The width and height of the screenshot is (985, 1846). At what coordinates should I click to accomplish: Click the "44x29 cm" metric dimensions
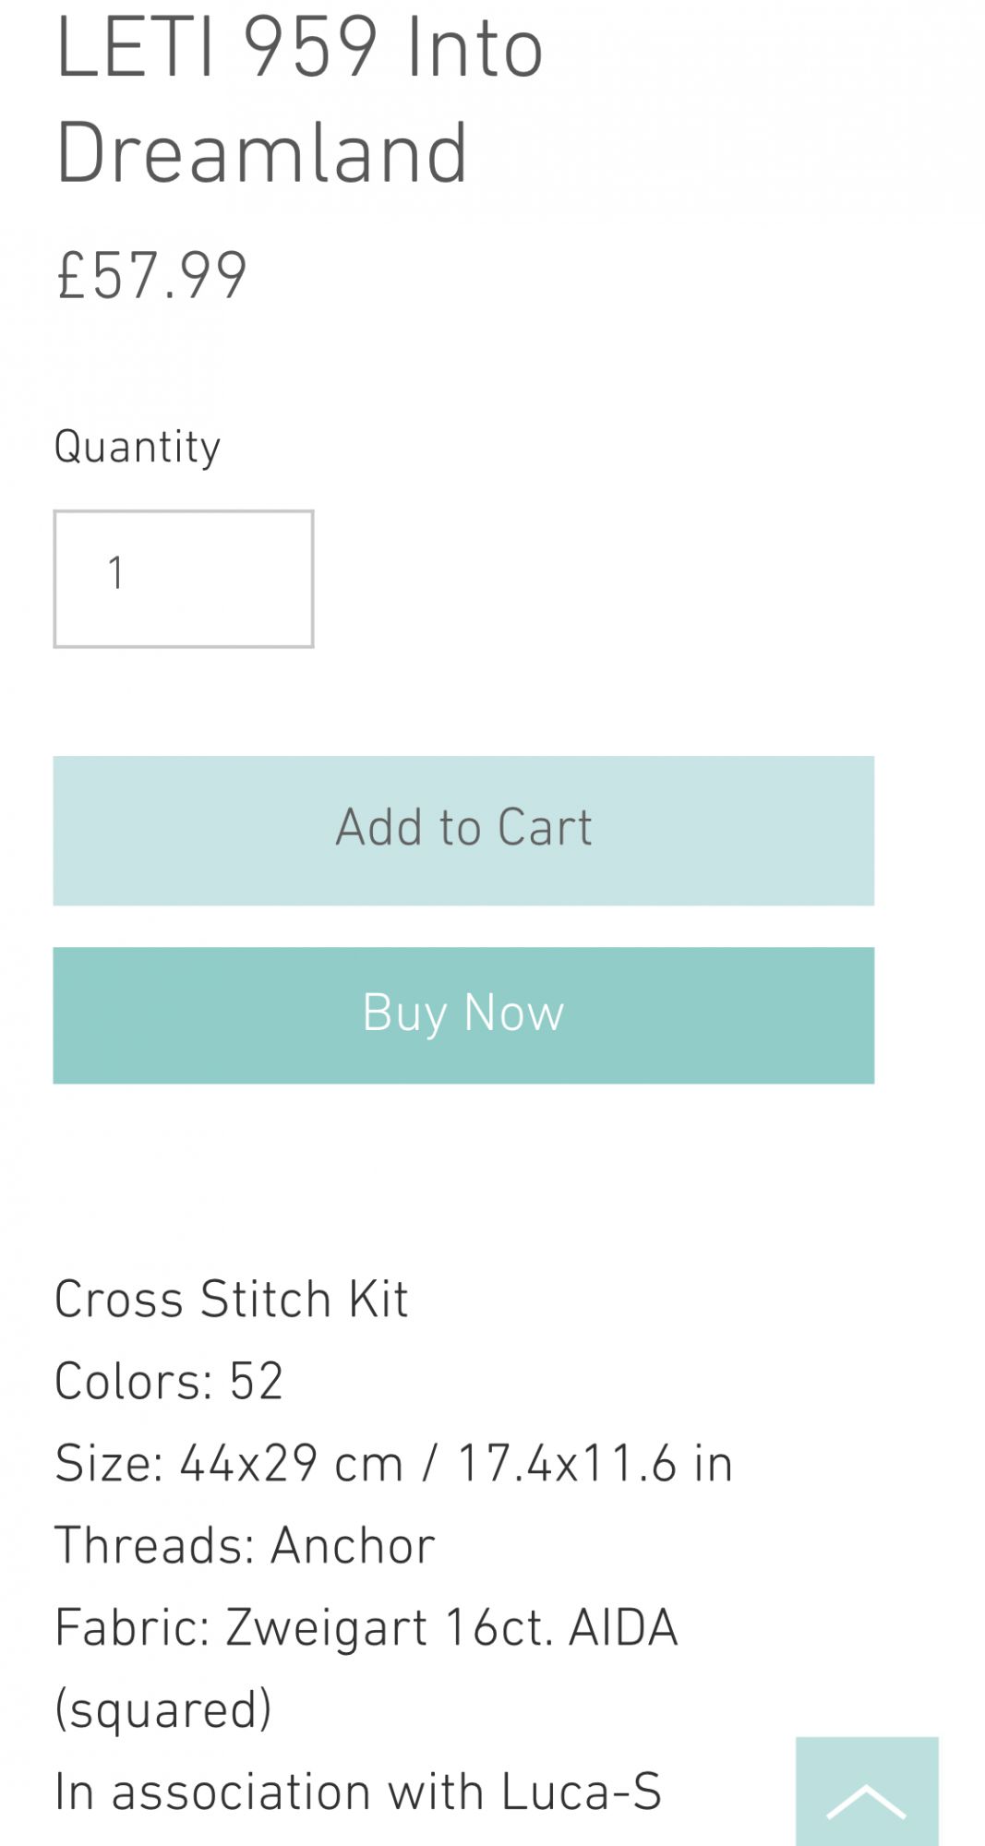[291, 1463]
